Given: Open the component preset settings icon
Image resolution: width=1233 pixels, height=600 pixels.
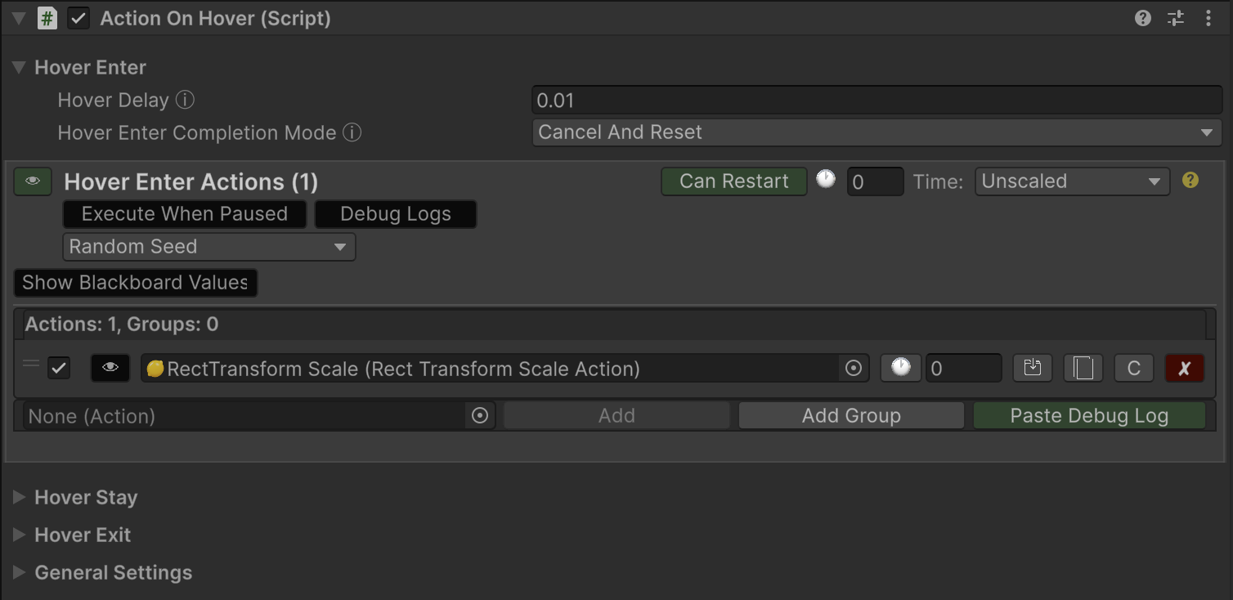Looking at the screenshot, I should tap(1176, 18).
